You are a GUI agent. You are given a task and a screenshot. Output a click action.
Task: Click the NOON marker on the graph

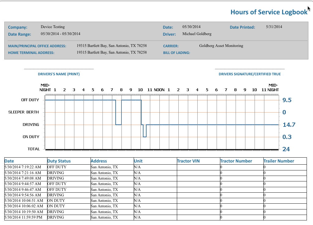click(x=159, y=90)
